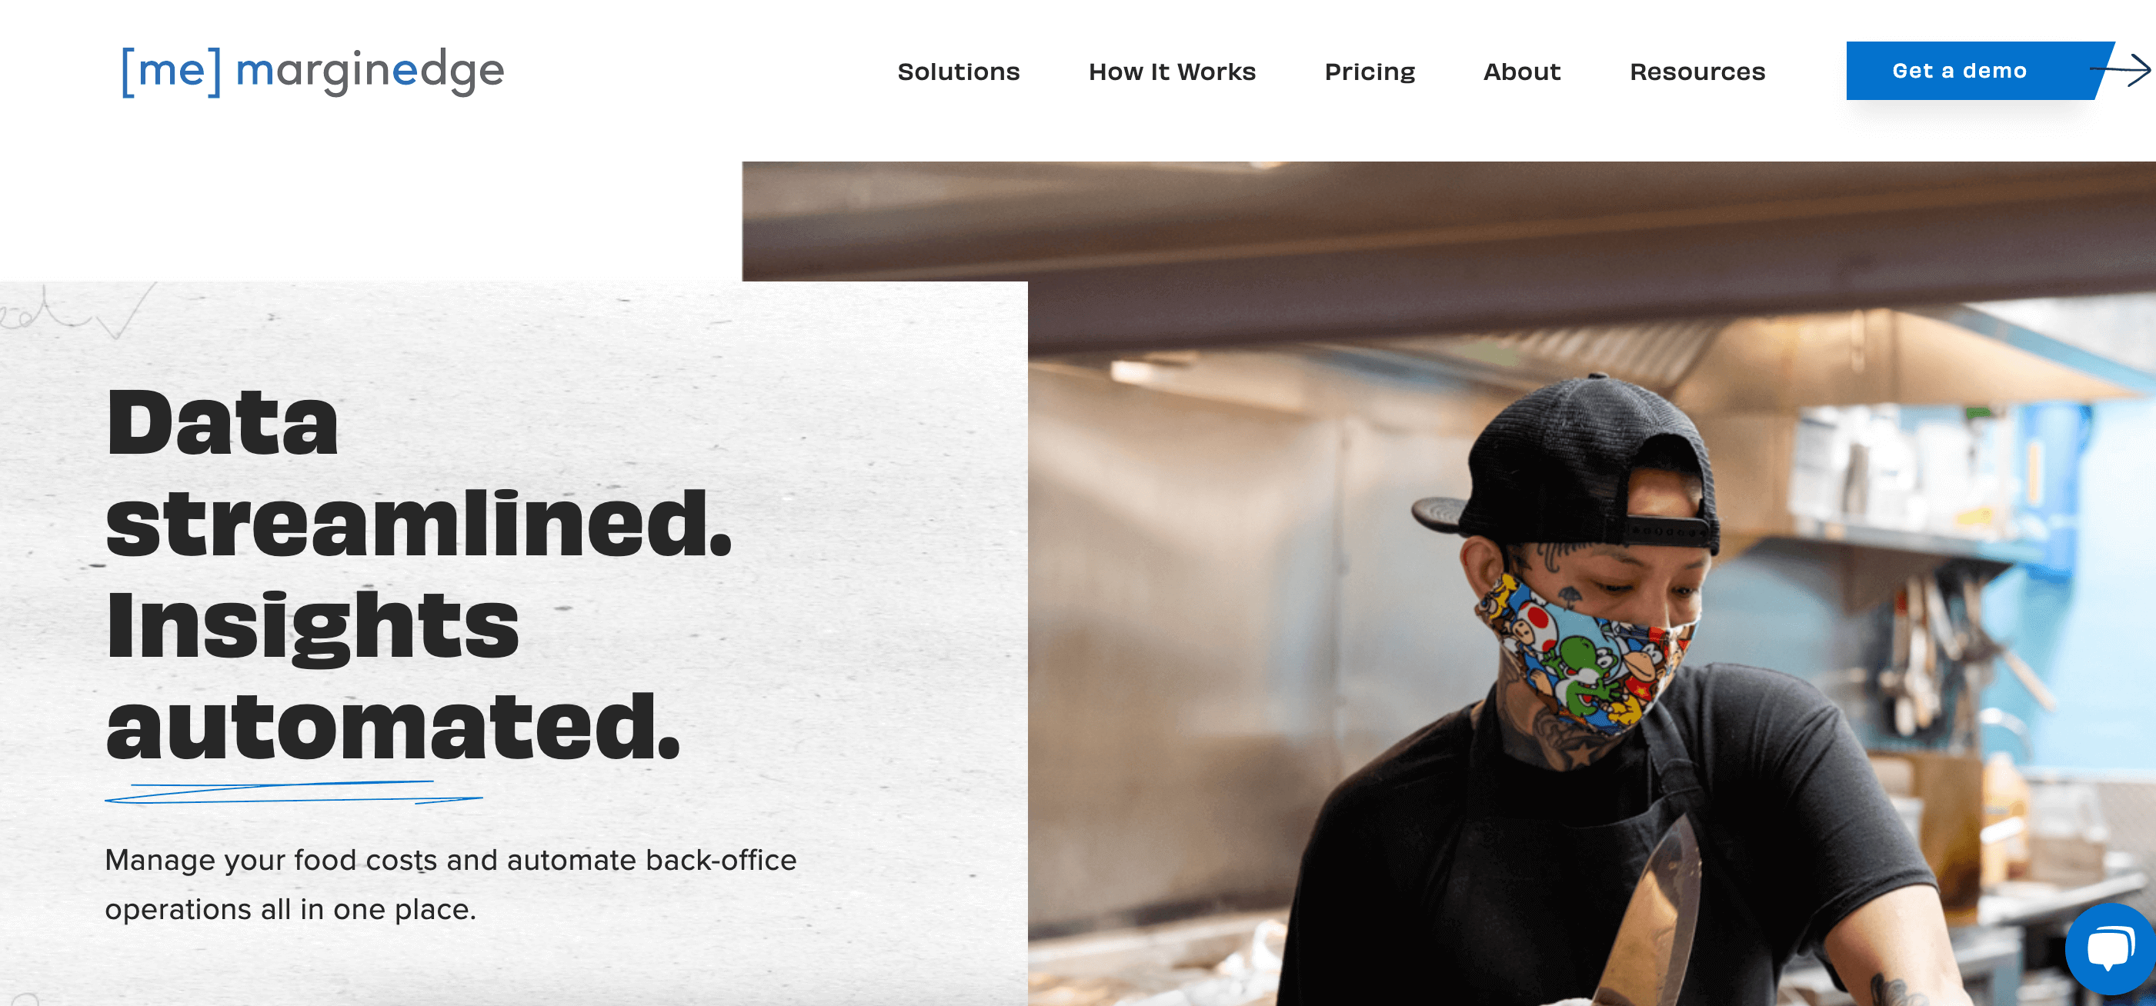Open the How It Works menu item

[1172, 72]
